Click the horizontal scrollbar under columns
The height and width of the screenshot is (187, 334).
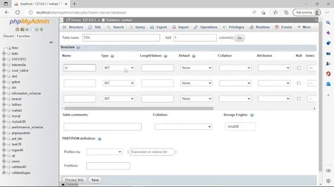pyautogui.click(x=139, y=109)
